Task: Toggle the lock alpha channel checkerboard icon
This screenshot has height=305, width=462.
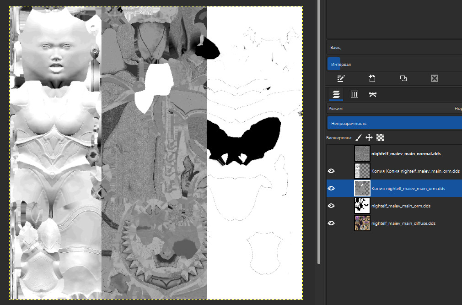Action: click(380, 137)
